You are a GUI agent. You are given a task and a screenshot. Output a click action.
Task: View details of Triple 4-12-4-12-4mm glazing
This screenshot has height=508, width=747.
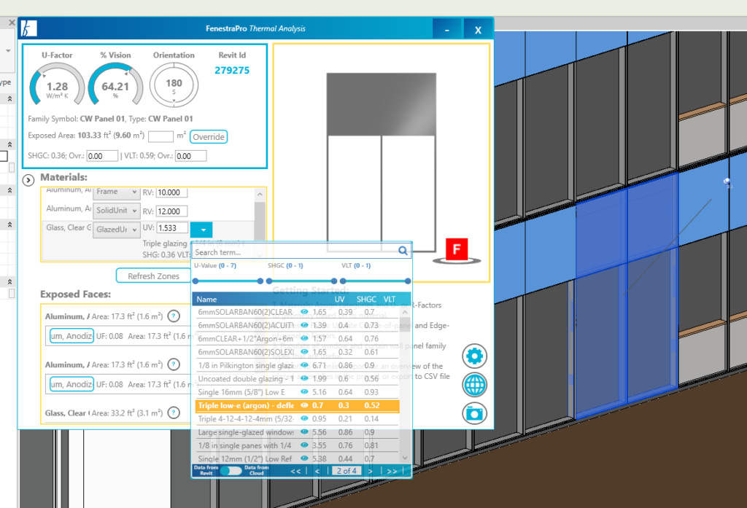coord(304,418)
